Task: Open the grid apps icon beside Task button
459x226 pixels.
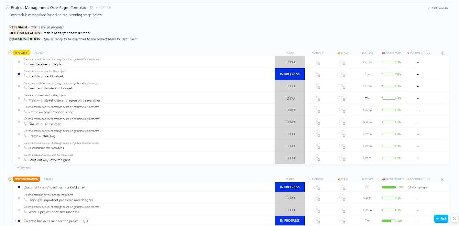Action: tap(454, 219)
